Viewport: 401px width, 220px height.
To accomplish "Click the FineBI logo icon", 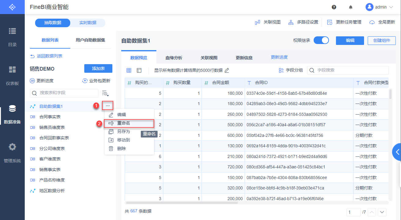I will [12, 7].
